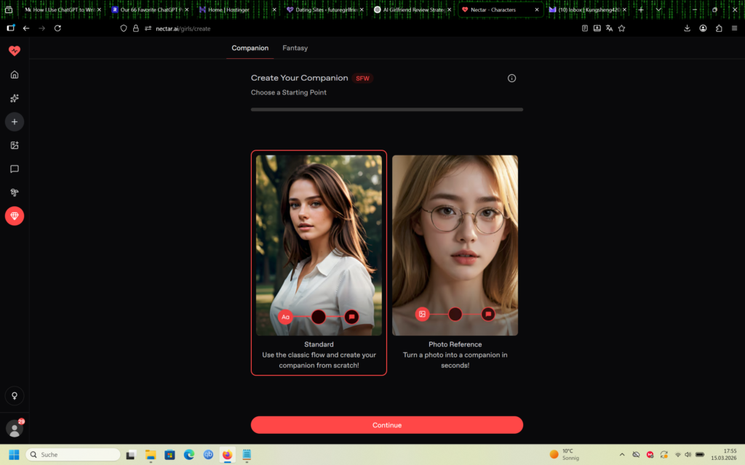This screenshot has height=465, width=745.
Task: Click the lightbulb icon at sidebar bottom
Action: pyautogui.click(x=15, y=395)
